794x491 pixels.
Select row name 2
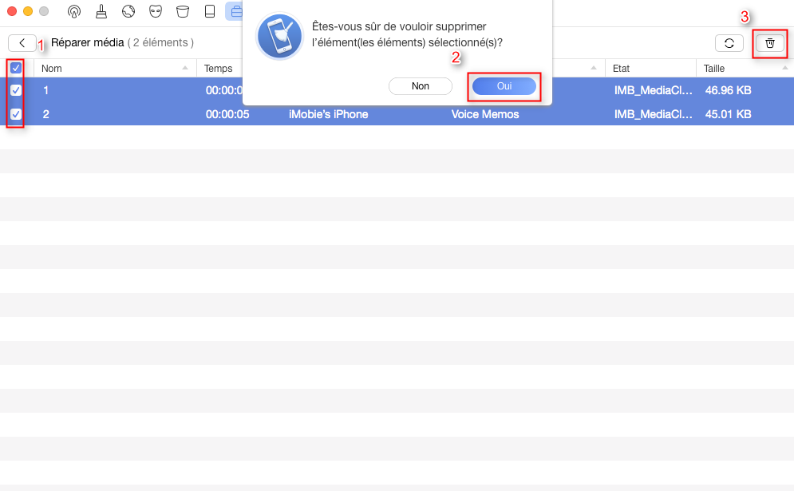(x=45, y=114)
